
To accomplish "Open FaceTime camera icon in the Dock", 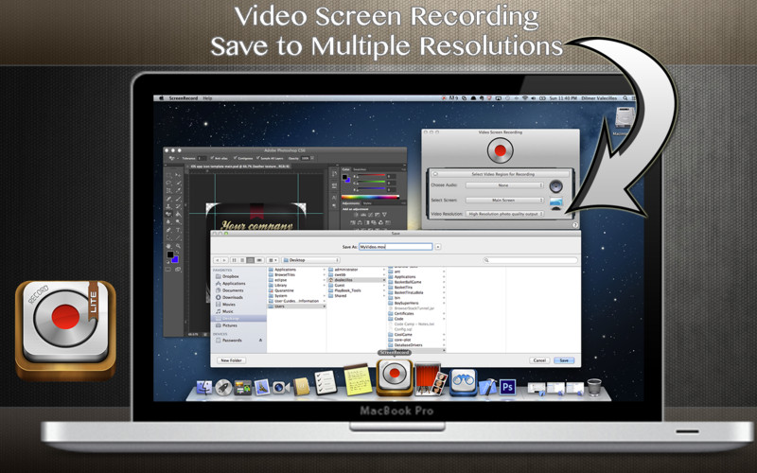I will coord(280,388).
